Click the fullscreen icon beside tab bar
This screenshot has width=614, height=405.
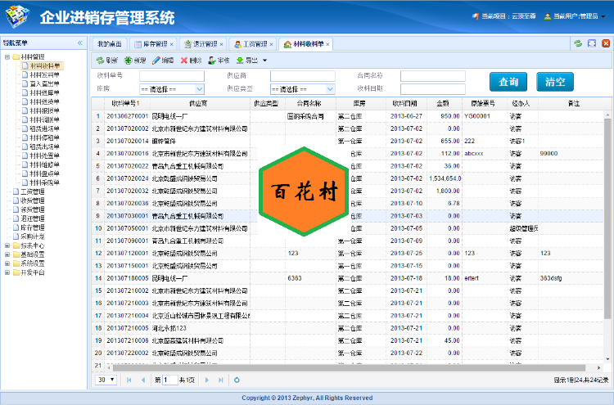(x=592, y=43)
